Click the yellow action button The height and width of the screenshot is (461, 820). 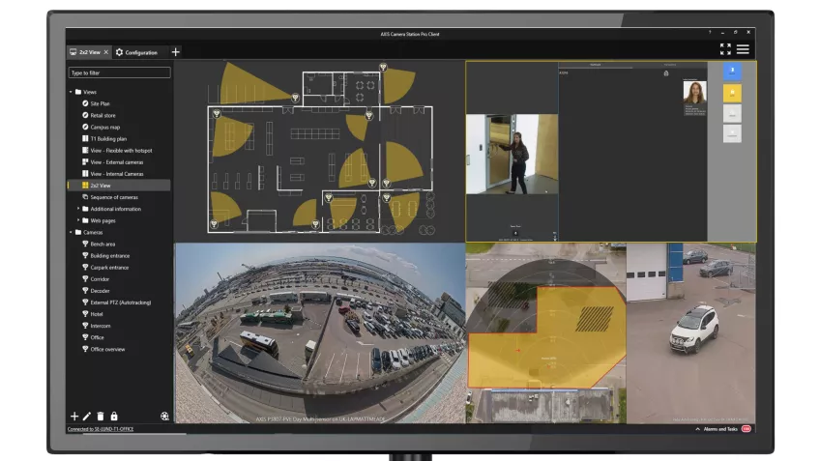[732, 93]
